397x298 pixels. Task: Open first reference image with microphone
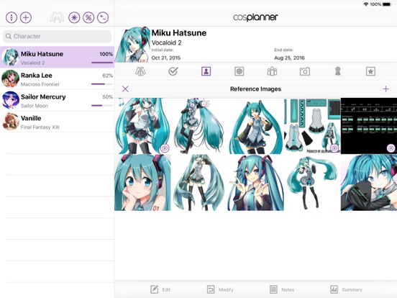142,126
